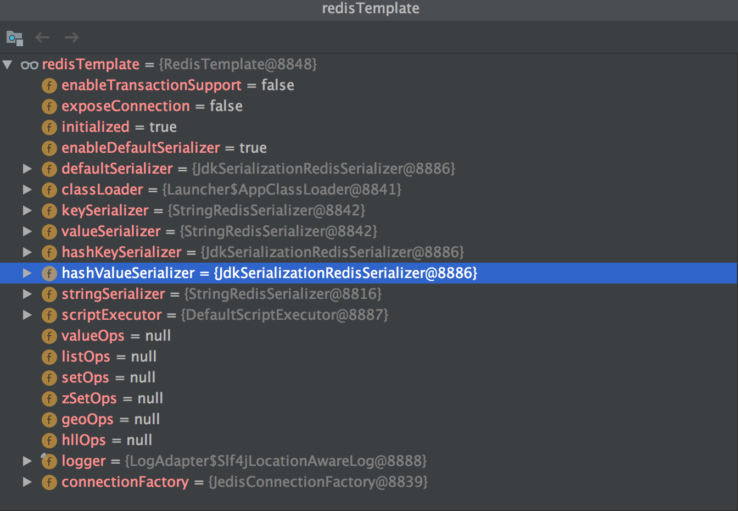Click field icon of hashKeySerializer
The width and height of the screenshot is (738, 511).
point(49,253)
